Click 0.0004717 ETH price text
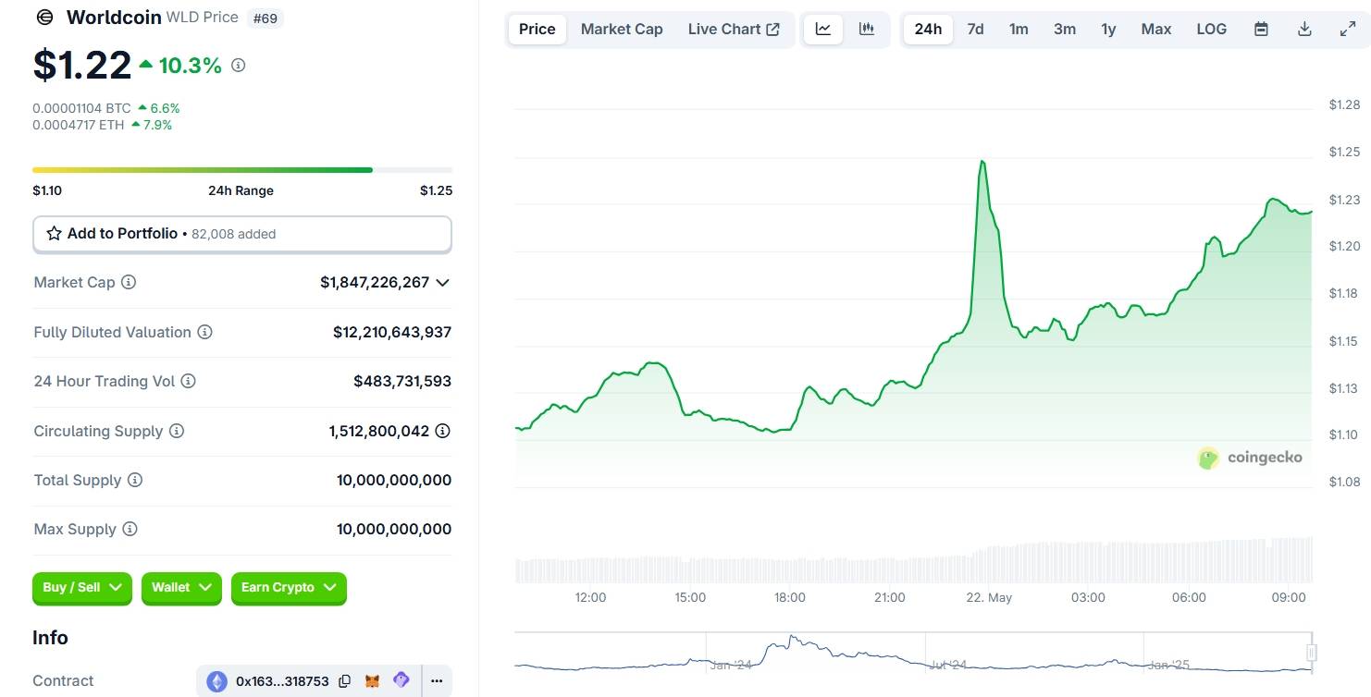Screen dimensions: 1371x697 (x=78, y=125)
